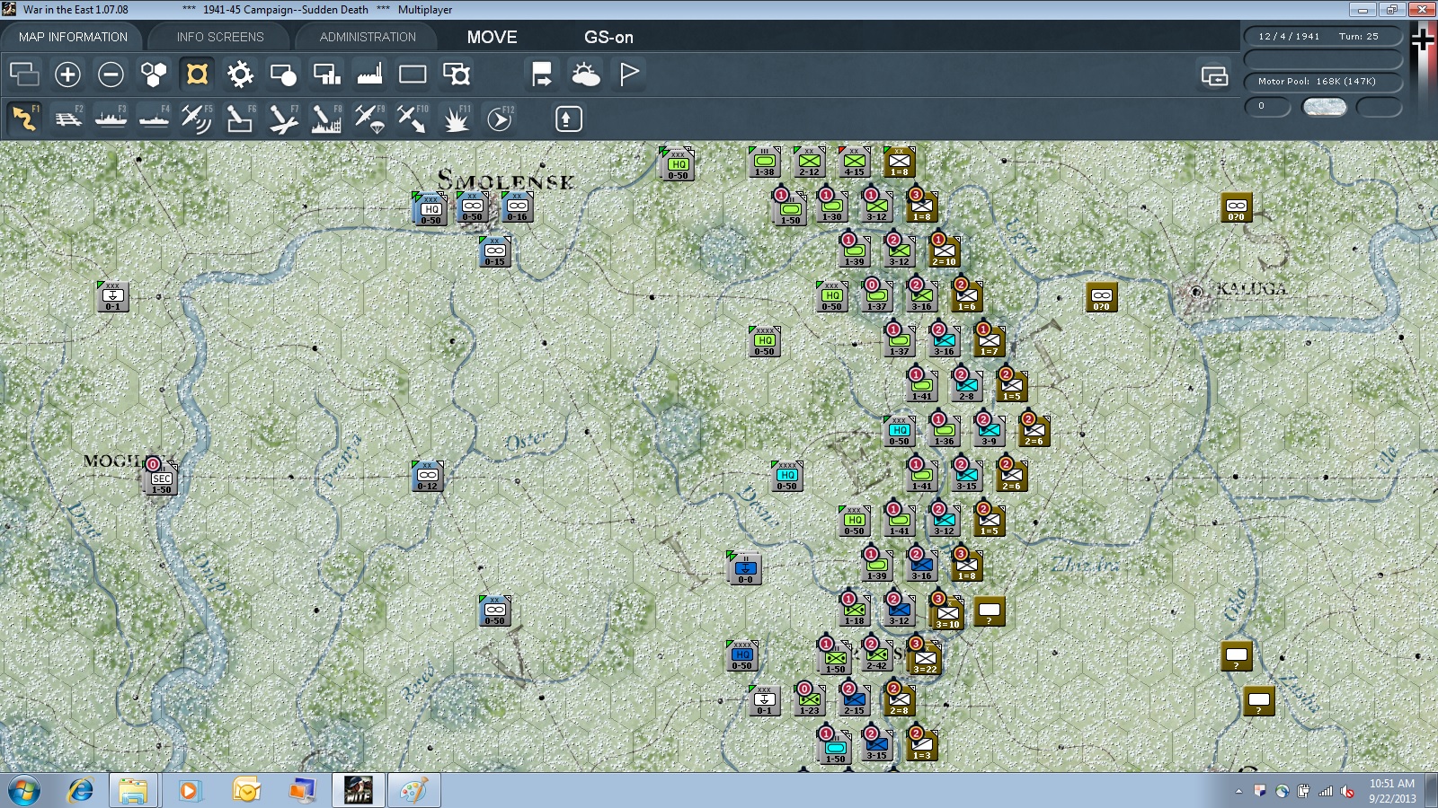This screenshot has height=808, width=1438.
Task: Select the F5 air recon mode
Action: pyautogui.click(x=197, y=119)
